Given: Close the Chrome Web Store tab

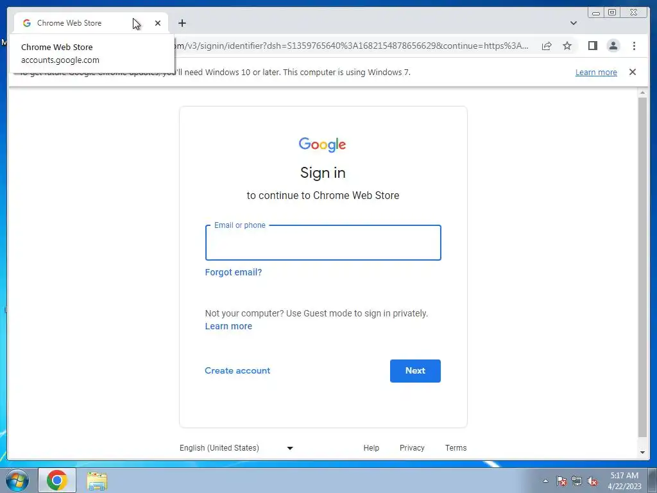Looking at the screenshot, I should 158,23.
